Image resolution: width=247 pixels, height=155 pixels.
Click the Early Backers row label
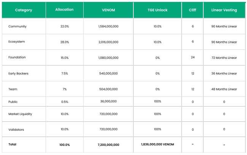coord(18,73)
